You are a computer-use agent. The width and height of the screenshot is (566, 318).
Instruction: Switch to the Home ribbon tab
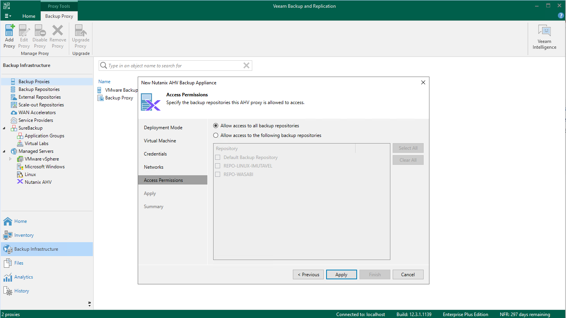pos(29,16)
